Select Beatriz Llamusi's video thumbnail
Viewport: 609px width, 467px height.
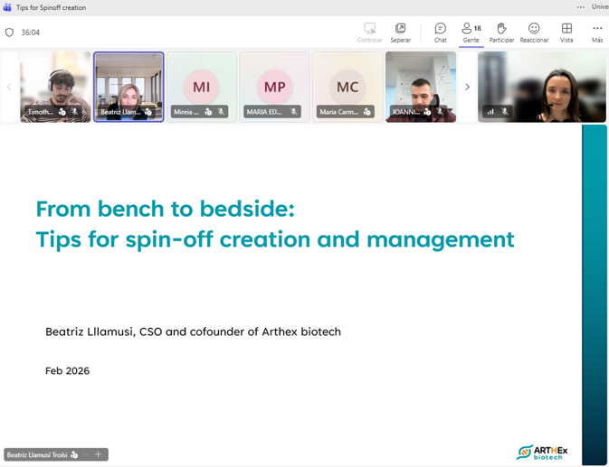tap(128, 86)
